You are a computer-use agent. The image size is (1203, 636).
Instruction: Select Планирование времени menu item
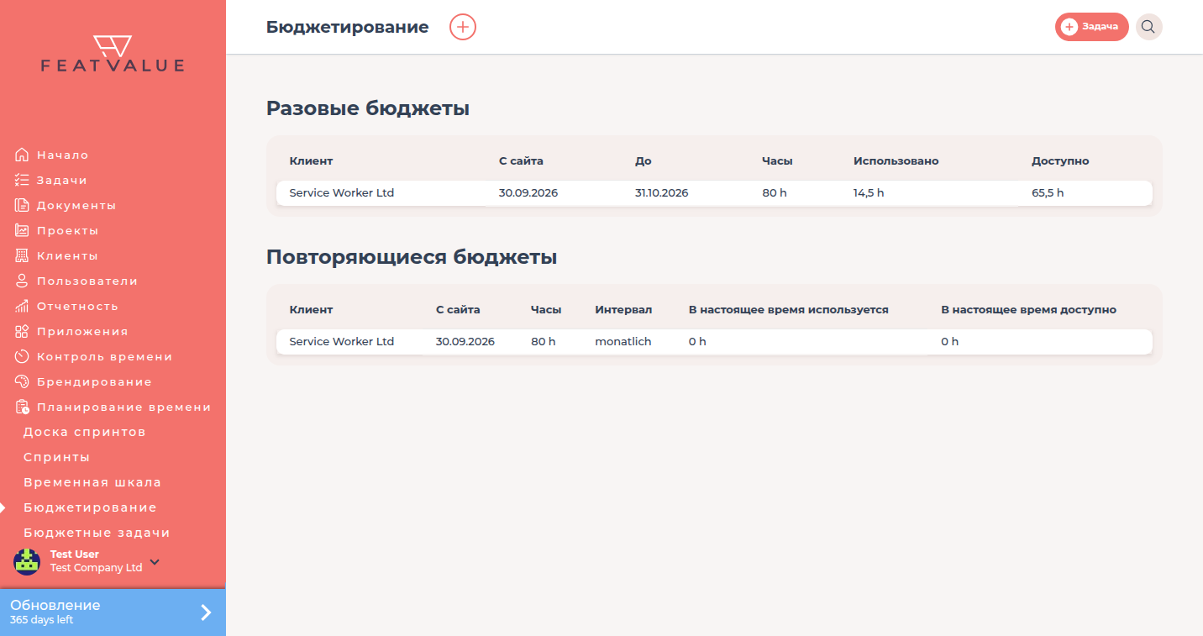coord(123,407)
